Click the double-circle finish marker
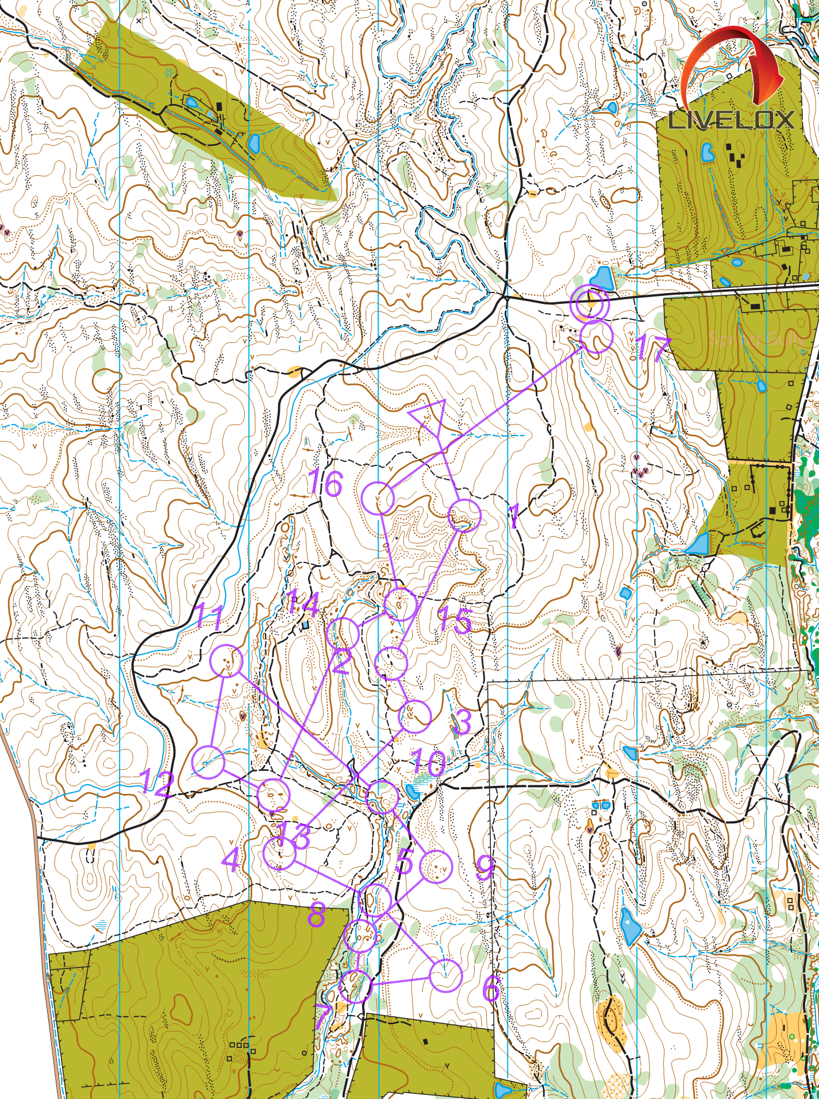This screenshot has width=819, height=1099. point(590,302)
